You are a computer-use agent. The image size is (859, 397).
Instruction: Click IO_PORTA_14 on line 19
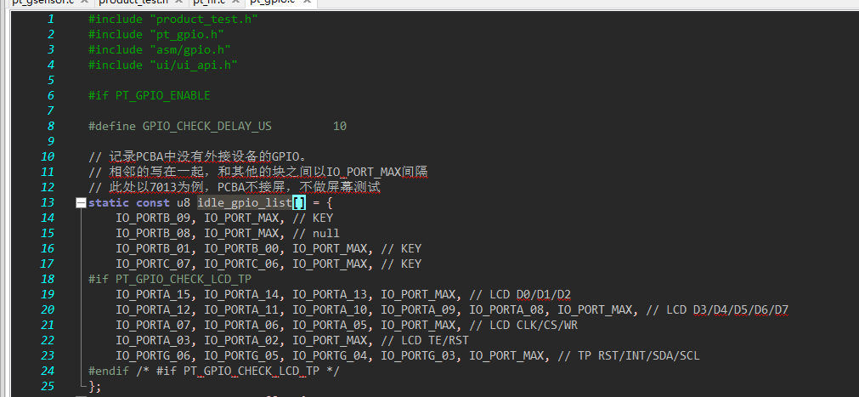pyautogui.click(x=241, y=294)
